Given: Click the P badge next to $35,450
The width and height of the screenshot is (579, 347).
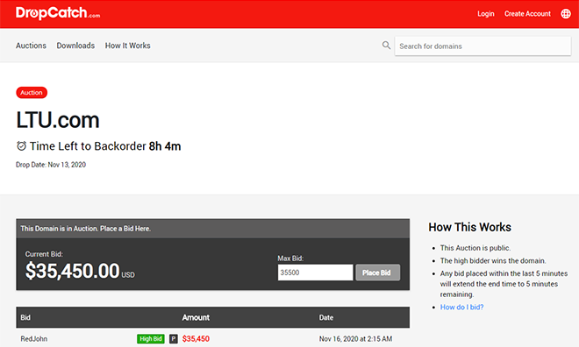Looking at the screenshot, I should 174,338.
